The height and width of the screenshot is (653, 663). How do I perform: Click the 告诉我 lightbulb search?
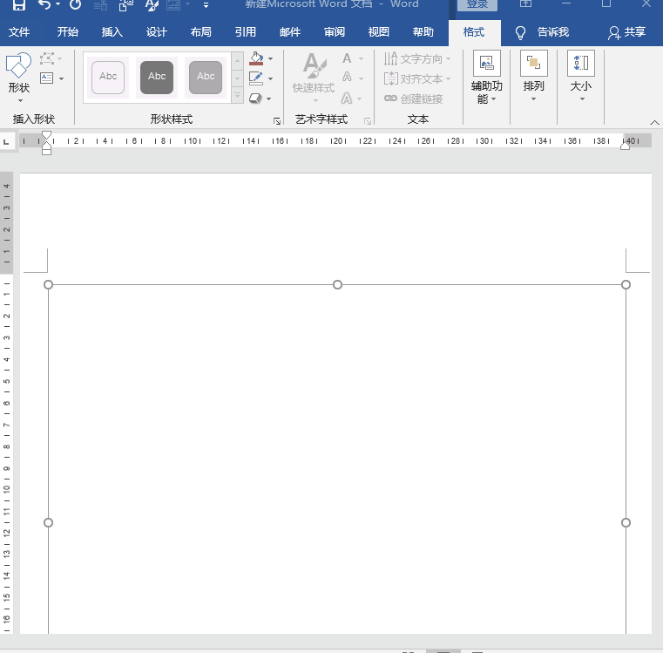[x=543, y=32]
